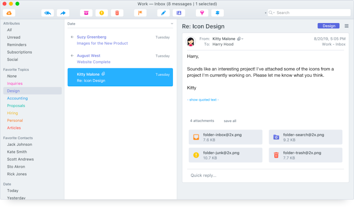Open contacts panel toolbar icon

coord(179,13)
